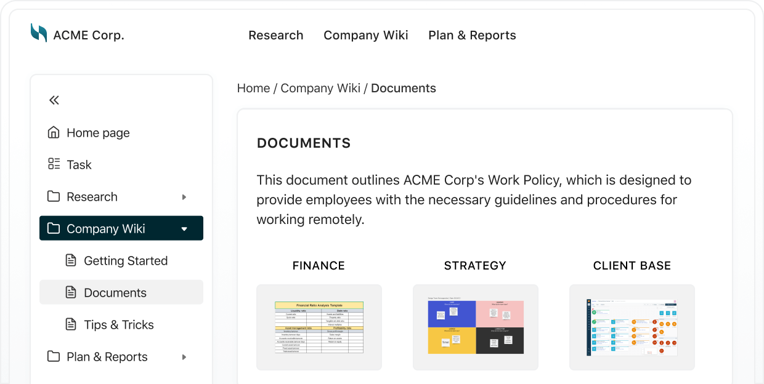
Task: Select Documents item in sidebar
Action: [115, 292]
